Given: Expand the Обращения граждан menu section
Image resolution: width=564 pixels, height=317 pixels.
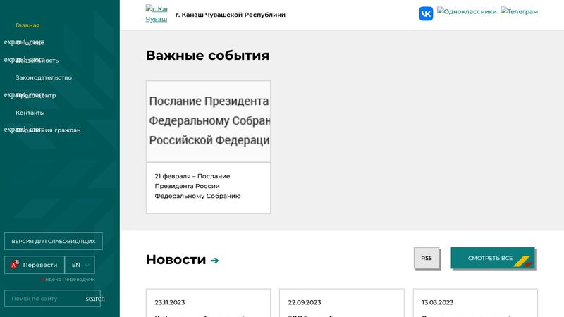Looking at the screenshot, I should 24,129.
